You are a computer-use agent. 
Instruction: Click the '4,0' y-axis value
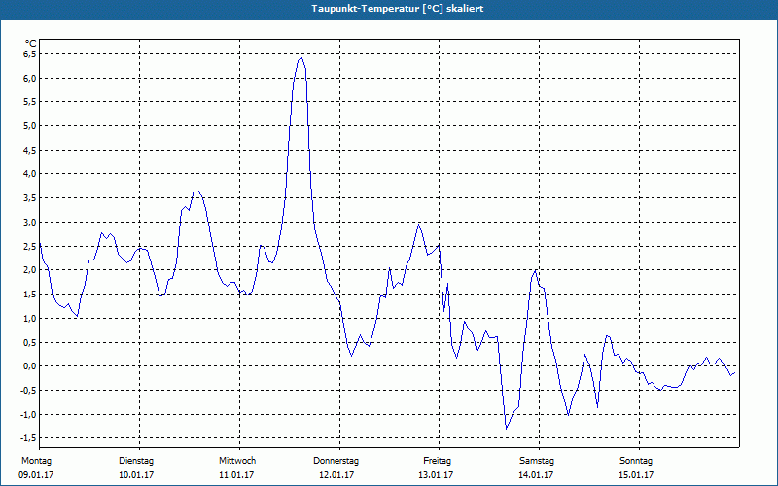tap(30, 174)
